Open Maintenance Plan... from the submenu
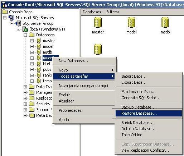 pyautogui.click(x=149, y=92)
